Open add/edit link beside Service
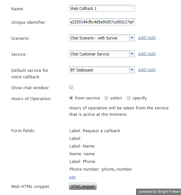 [x=147, y=54]
